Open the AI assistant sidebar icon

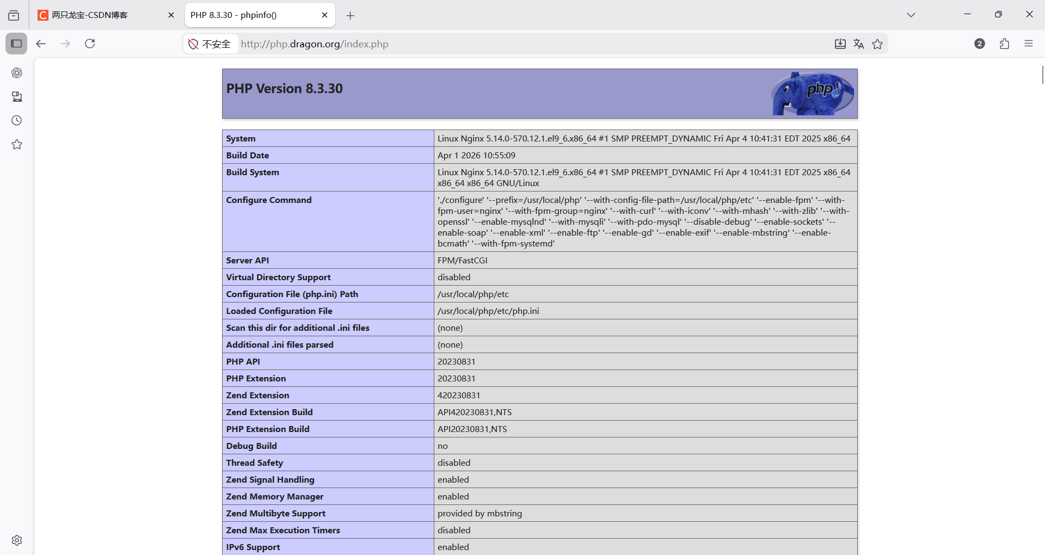click(17, 72)
